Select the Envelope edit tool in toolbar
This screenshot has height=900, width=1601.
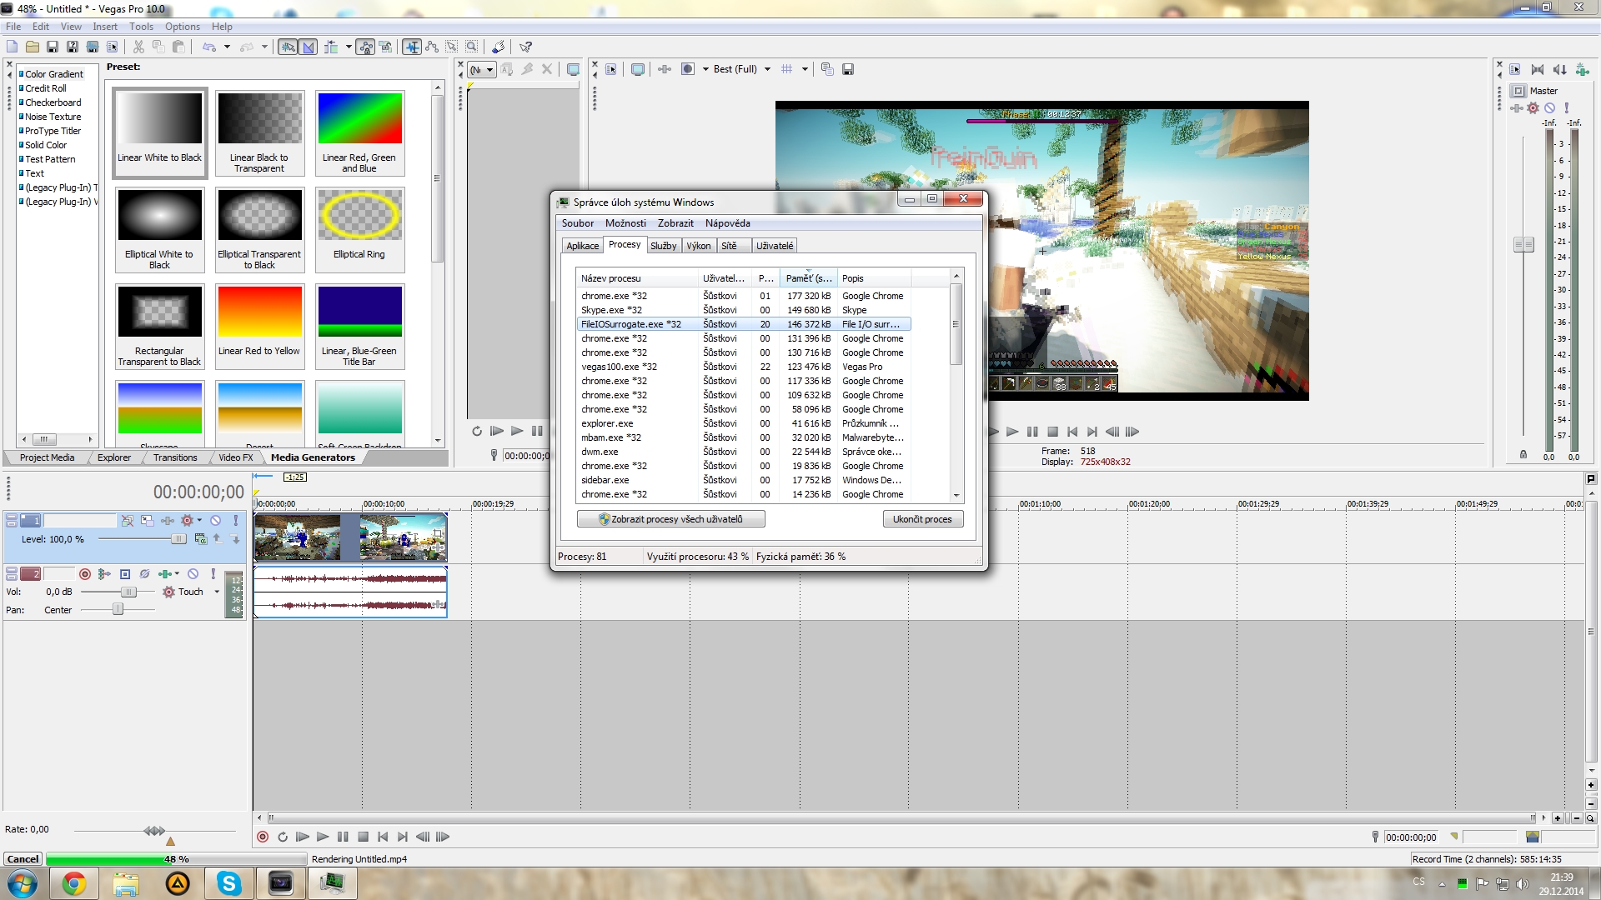[x=431, y=47]
